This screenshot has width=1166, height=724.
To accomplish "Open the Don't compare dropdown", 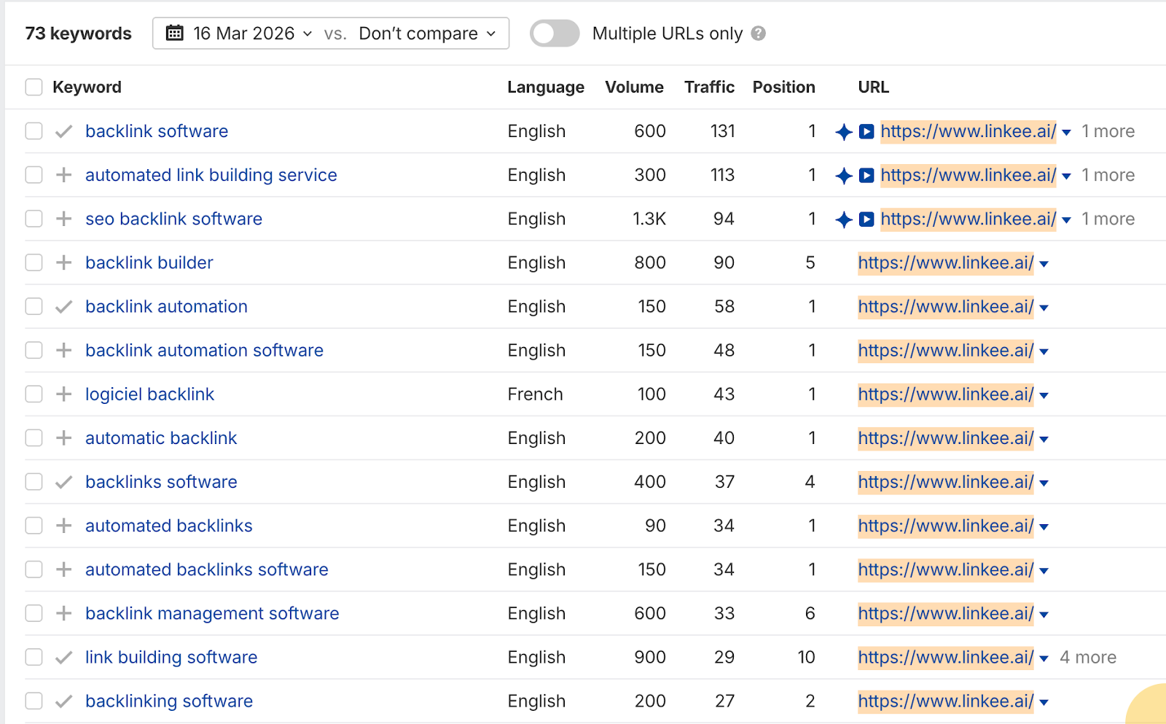I will [427, 34].
